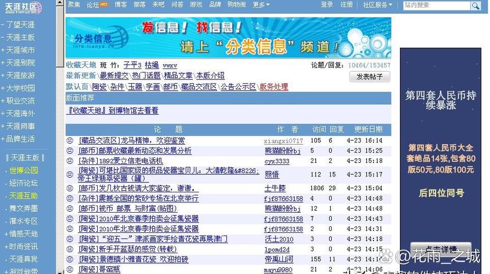The width and height of the screenshot is (490, 274).
Task: Open the 藏品交流区 category
Action: tap(199, 87)
